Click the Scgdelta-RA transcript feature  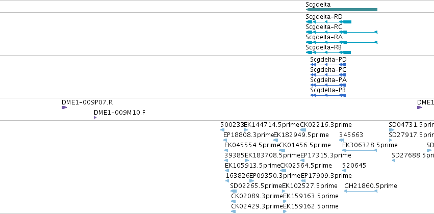coord(342,42)
